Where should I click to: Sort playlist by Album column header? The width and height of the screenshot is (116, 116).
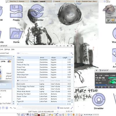click(56, 57)
